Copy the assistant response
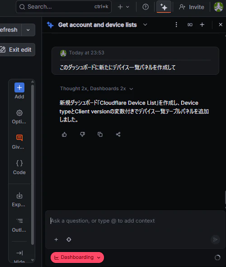226x267 pixels. tap(100, 135)
